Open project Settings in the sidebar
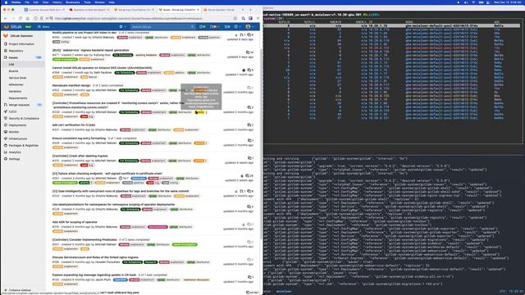This screenshot has height=295, width=525. (x=14, y=159)
